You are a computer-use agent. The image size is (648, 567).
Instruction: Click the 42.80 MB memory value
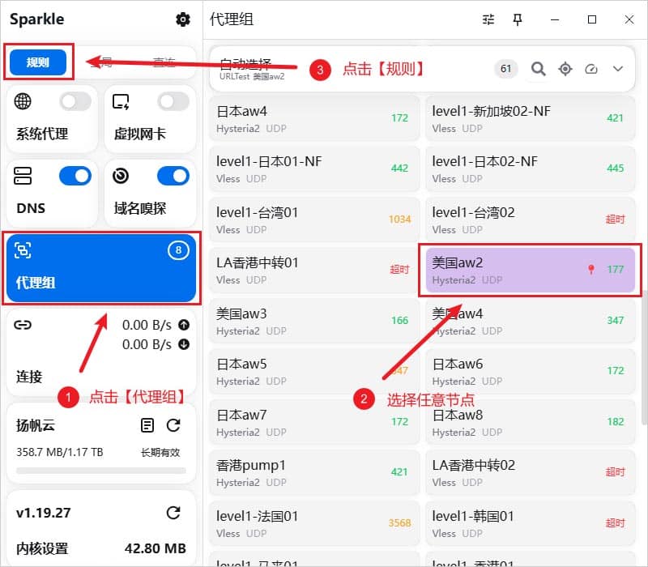pos(156,549)
